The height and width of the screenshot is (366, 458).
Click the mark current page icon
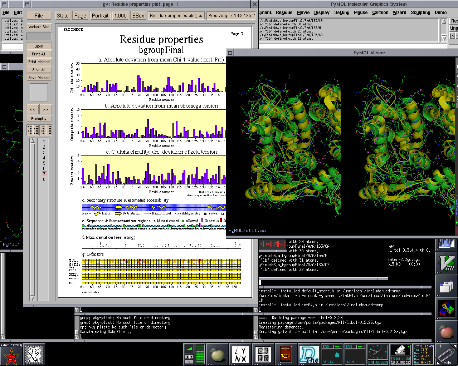tap(43, 130)
